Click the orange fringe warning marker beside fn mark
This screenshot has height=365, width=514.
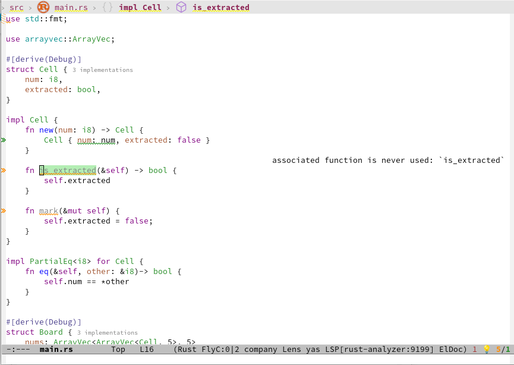tap(4, 210)
